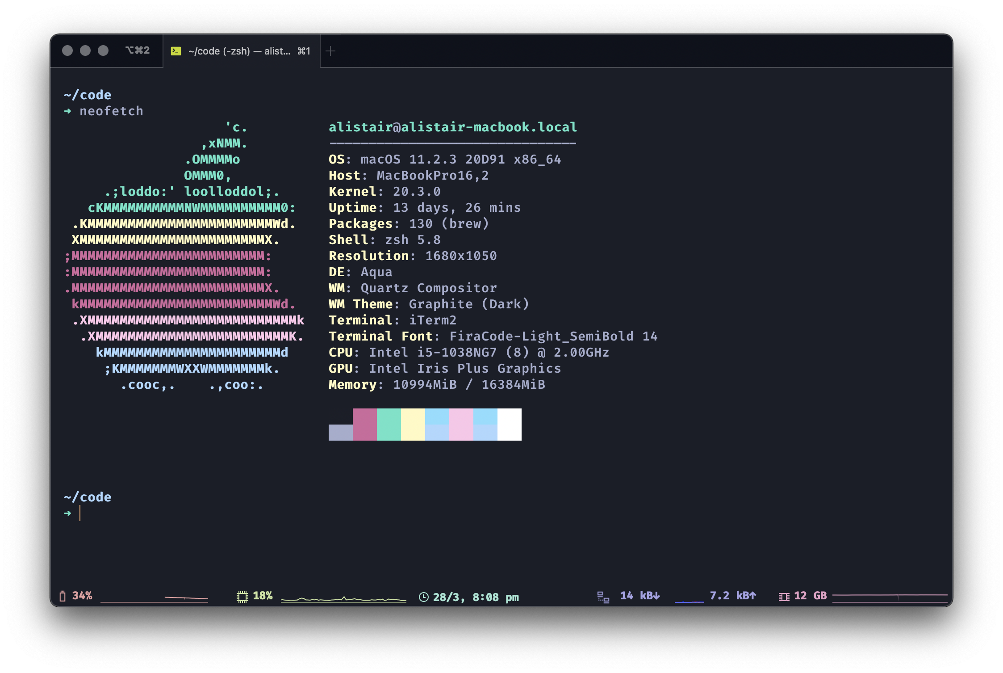Screen dimensions: 1003x673
Task: Click the pale yellow color block
Action: coord(413,424)
